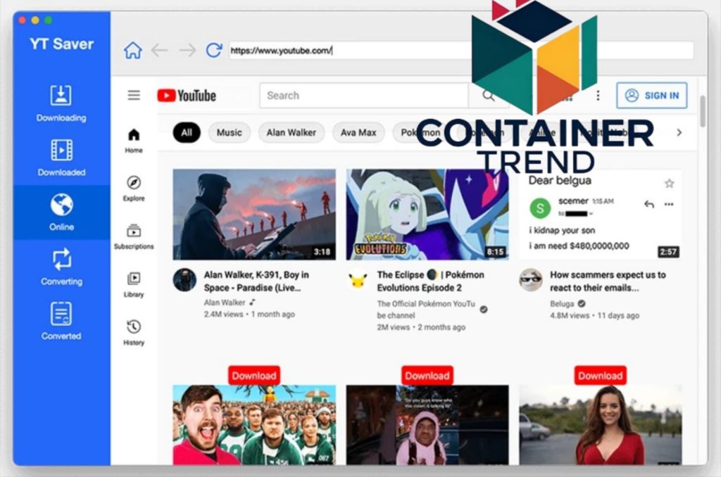
Task: Click the Official Pokémon YouTube channel name
Action: coord(426,310)
